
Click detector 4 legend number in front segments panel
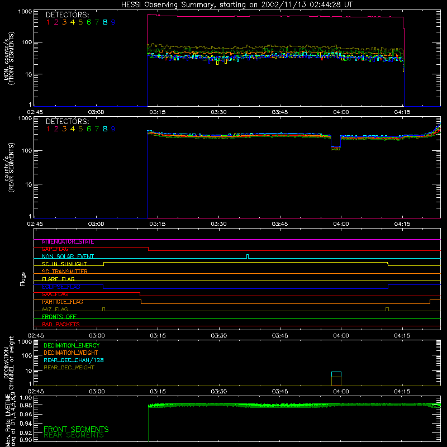pos(73,22)
